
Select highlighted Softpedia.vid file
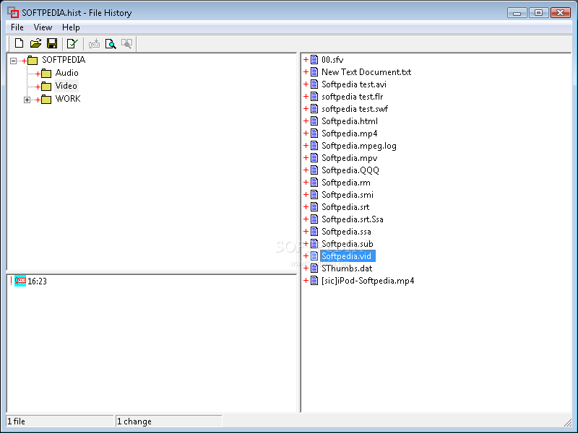pos(348,256)
